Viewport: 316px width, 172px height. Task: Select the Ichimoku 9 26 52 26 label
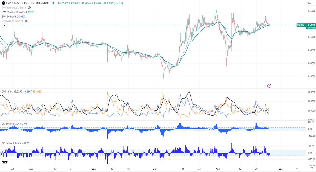(x=12, y=21)
